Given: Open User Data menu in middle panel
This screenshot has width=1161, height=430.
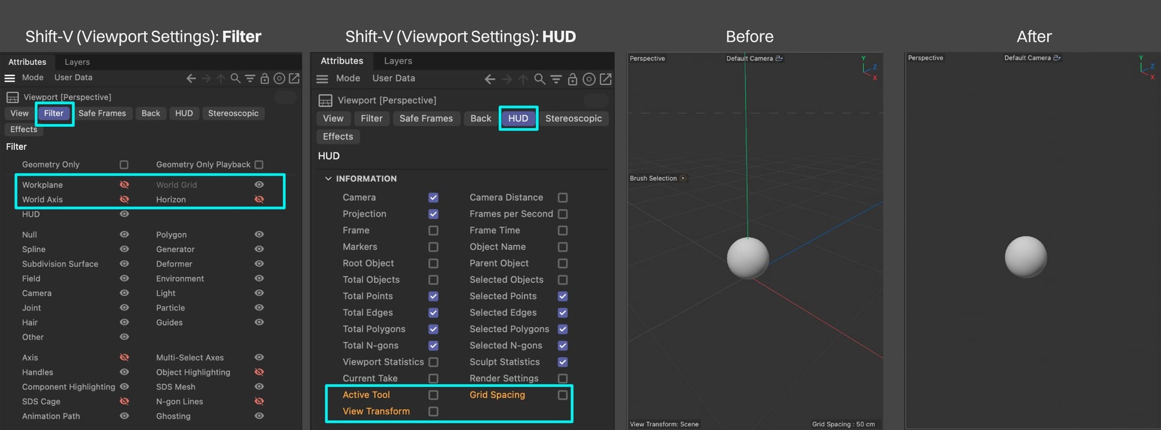Looking at the screenshot, I should point(394,78).
